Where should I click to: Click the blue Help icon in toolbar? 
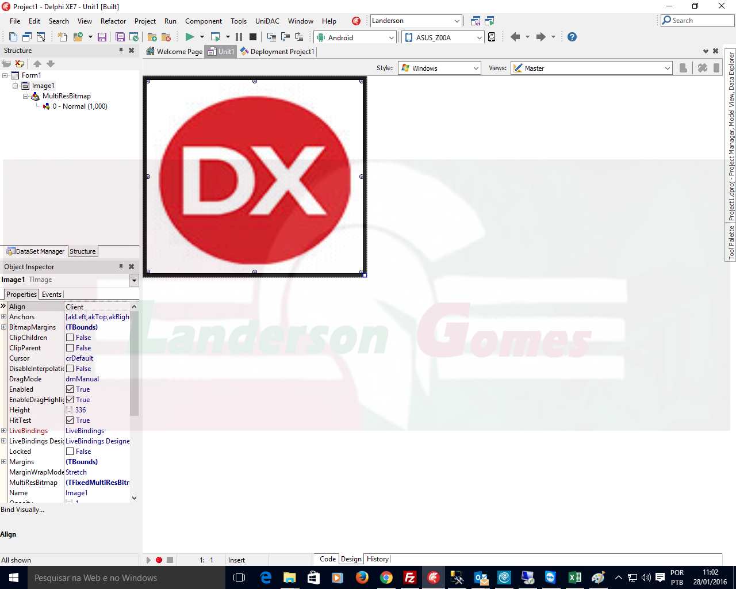click(x=572, y=37)
